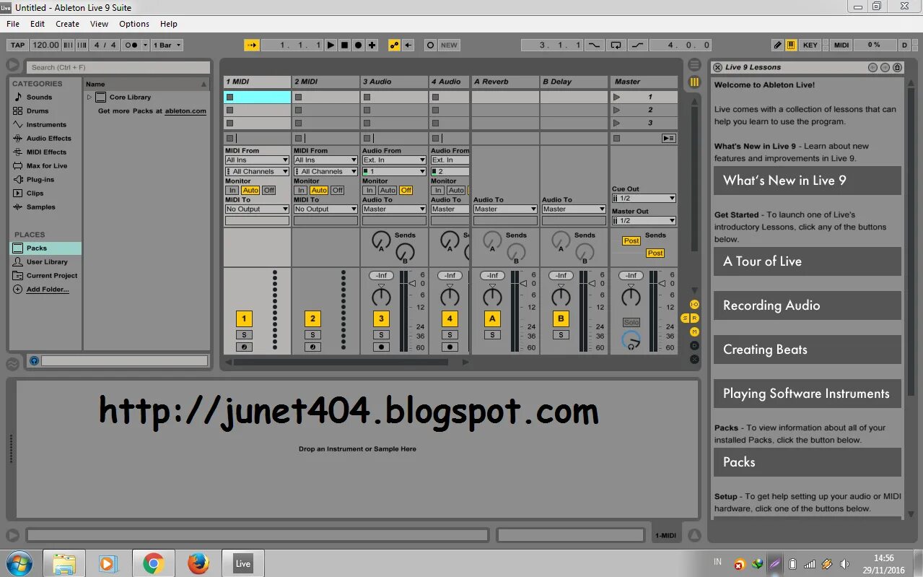Click the browser preview headphone button
The width and height of the screenshot is (923, 577).
click(34, 360)
